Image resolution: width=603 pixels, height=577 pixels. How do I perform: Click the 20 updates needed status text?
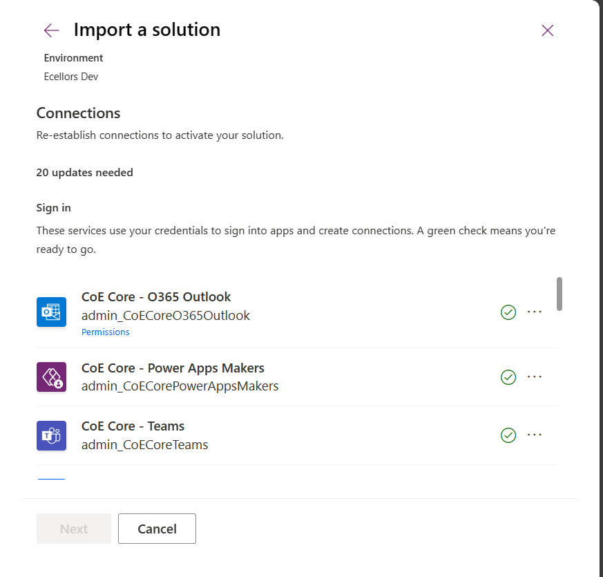pos(84,172)
